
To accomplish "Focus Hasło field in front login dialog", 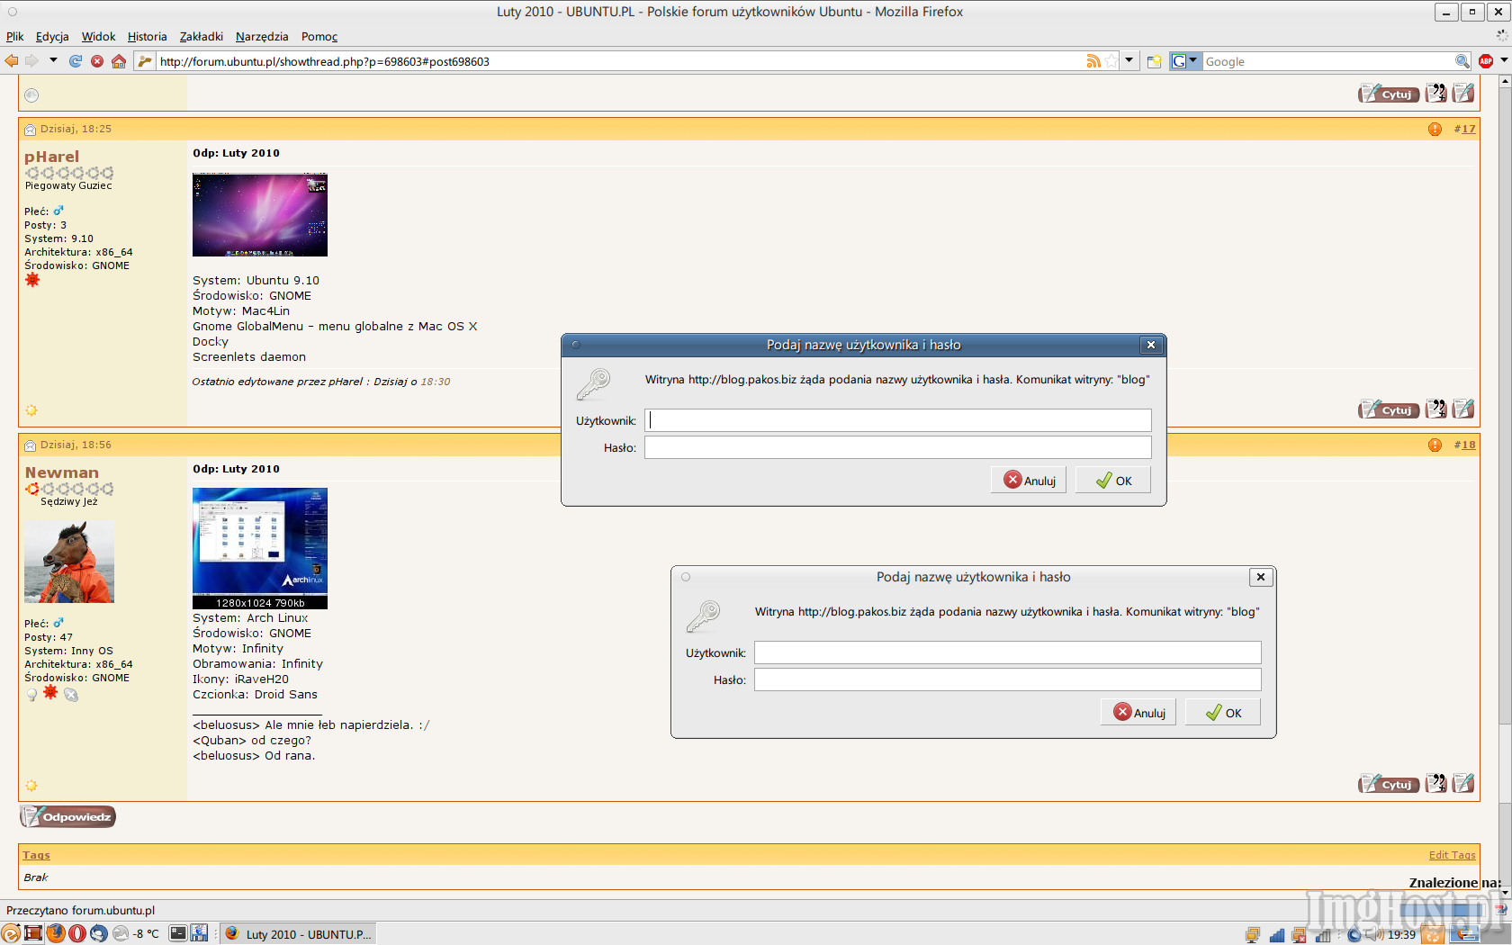I will [x=897, y=447].
